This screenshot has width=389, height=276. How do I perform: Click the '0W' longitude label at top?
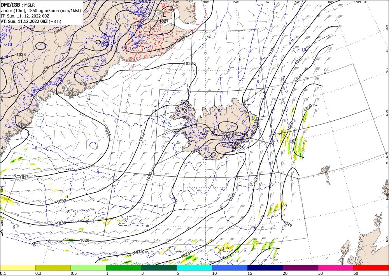tap(330, 2)
